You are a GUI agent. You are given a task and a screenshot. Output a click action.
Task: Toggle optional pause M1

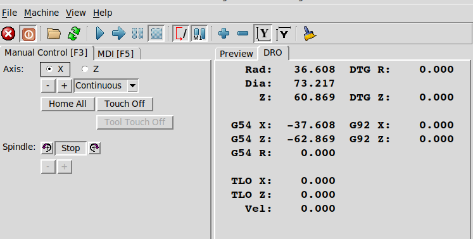tap(199, 34)
